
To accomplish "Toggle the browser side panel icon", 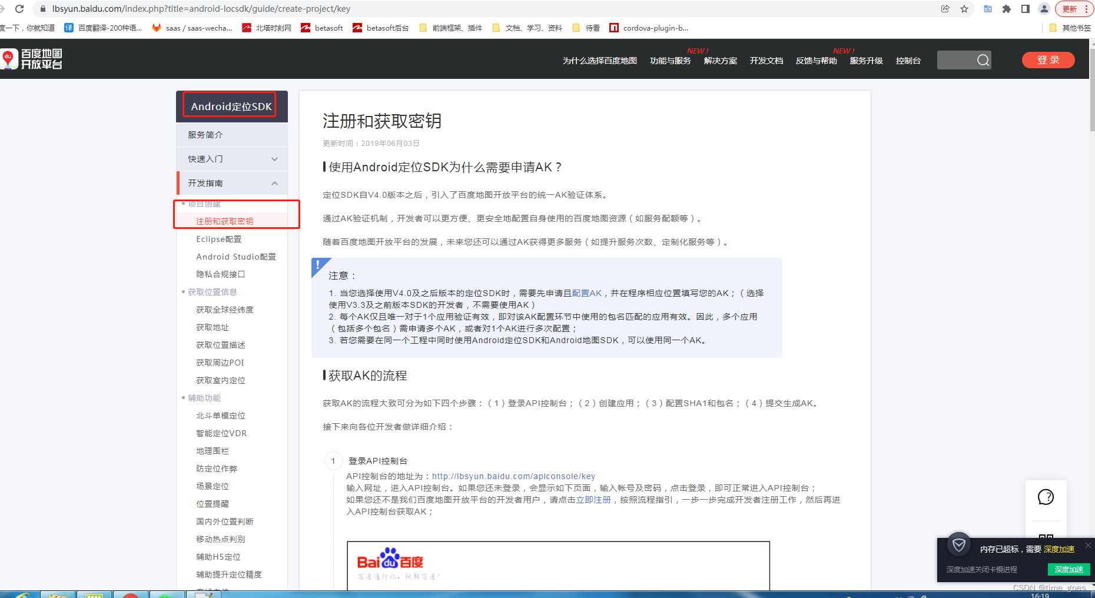I will click(x=1026, y=9).
